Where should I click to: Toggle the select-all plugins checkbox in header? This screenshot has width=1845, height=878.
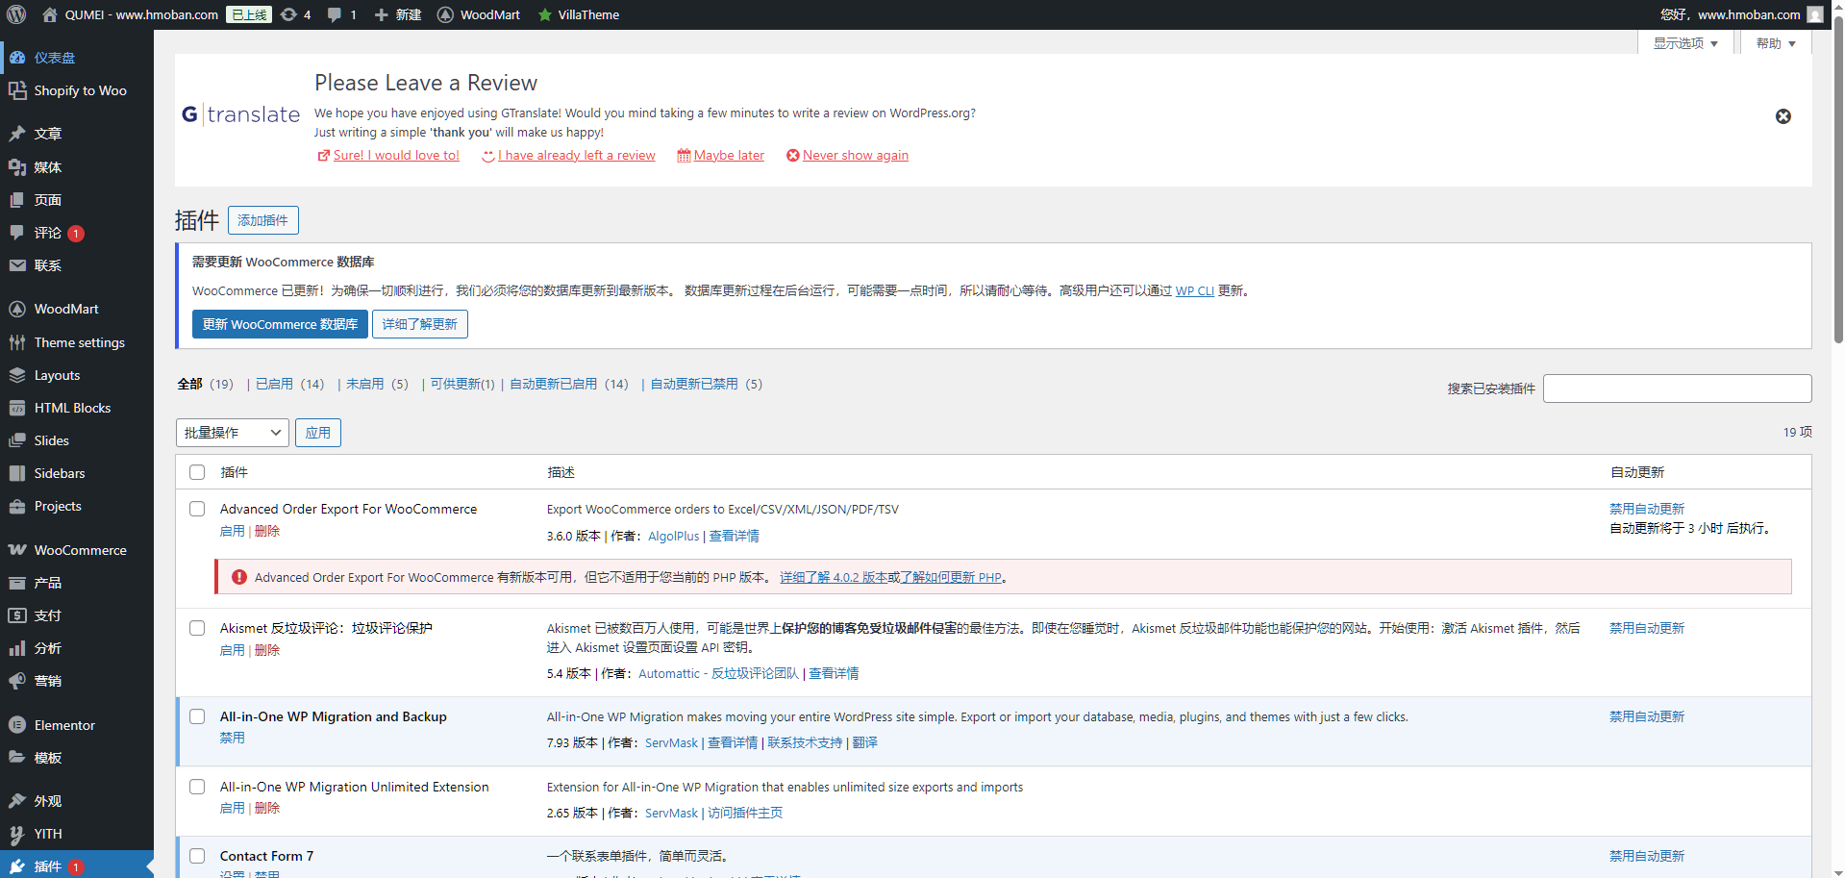click(197, 472)
